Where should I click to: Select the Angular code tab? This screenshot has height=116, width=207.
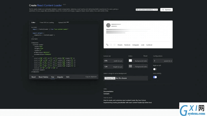coord(60,77)
